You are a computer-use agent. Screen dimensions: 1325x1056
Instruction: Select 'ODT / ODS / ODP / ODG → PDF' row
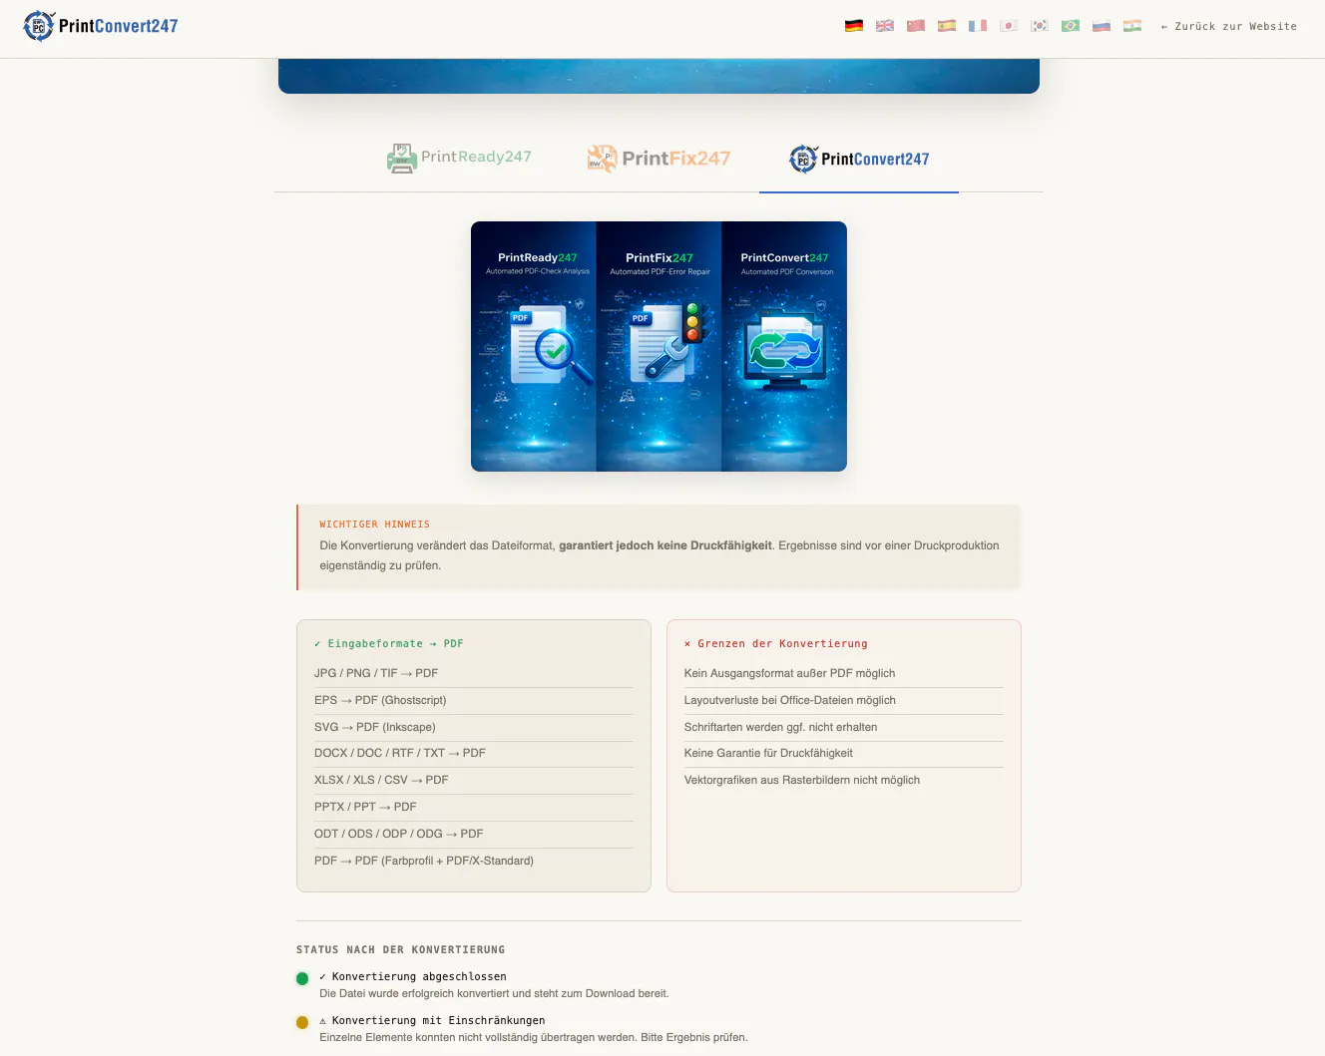pyautogui.click(x=474, y=834)
